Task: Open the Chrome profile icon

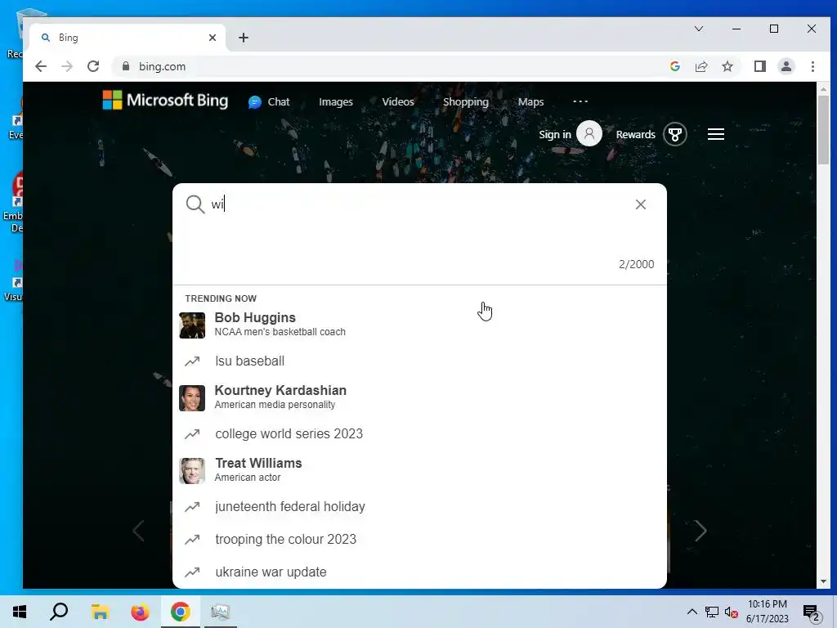Action: click(x=786, y=66)
